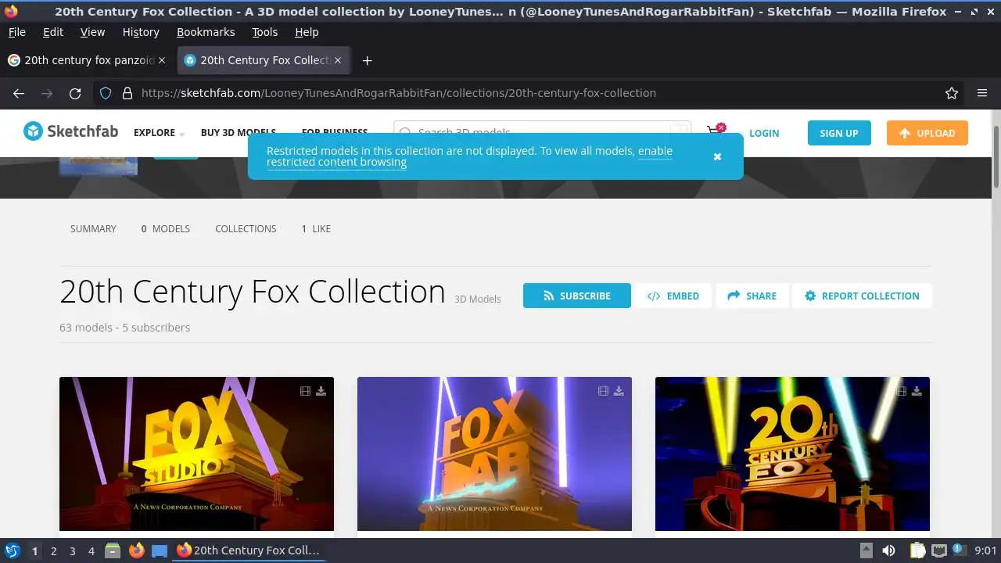
Task: Open volume control in system tray
Action: pos(888,550)
